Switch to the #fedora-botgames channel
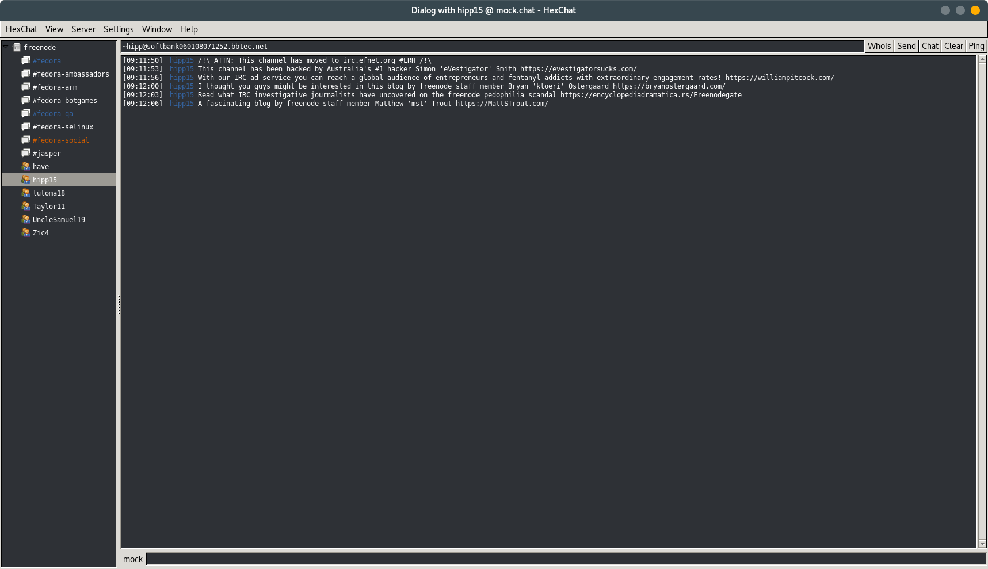The image size is (988, 569). click(65, 100)
